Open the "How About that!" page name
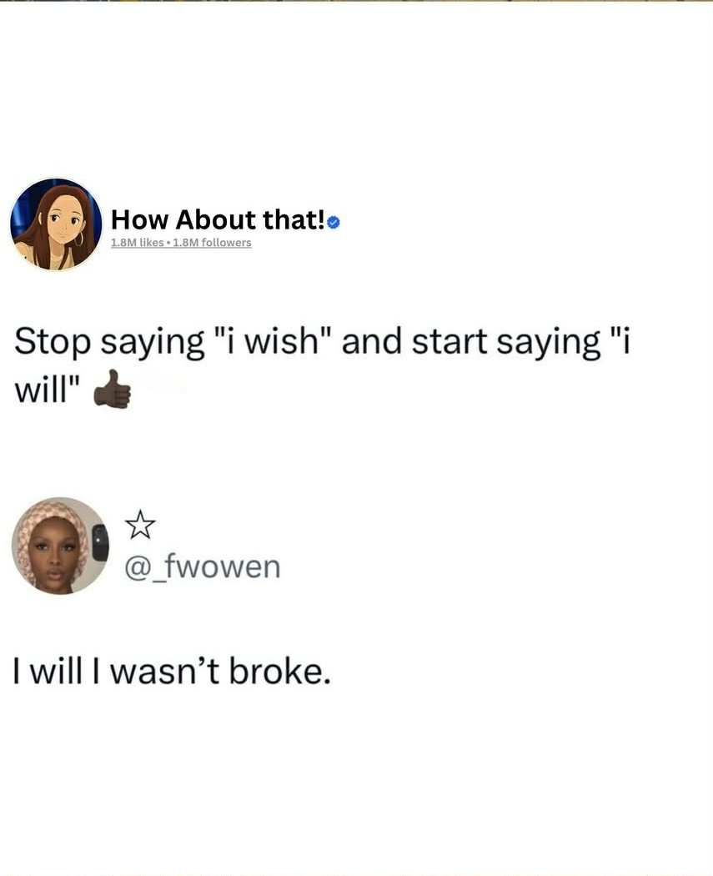713x876 pixels. coord(218,219)
